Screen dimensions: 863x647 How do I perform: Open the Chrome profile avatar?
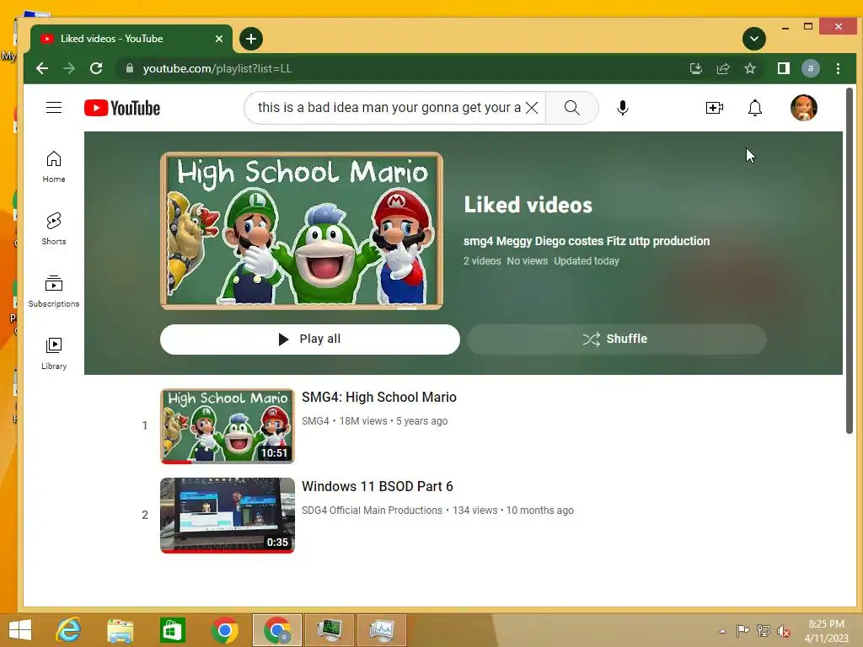tap(810, 68)
